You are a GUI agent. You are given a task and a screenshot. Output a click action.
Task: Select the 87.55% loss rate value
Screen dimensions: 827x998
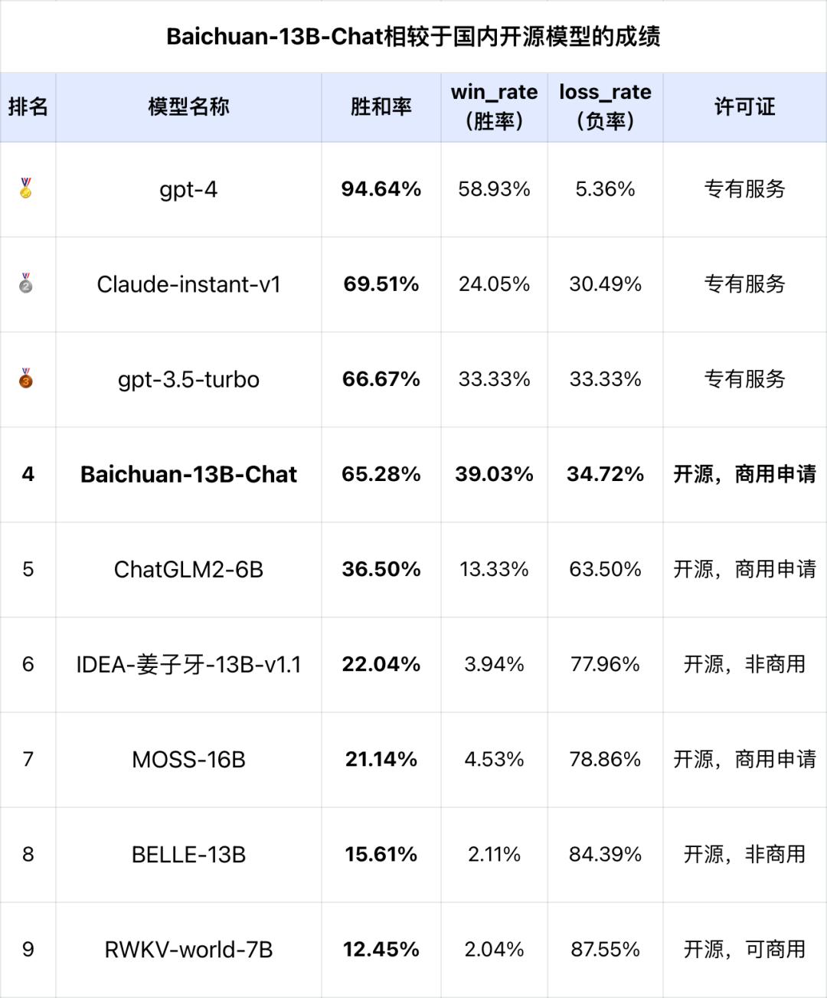tap(605, 949)
